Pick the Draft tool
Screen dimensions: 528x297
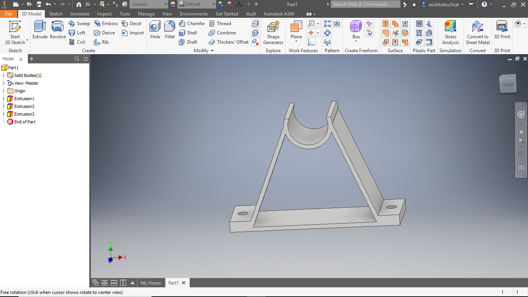[188, 42]
